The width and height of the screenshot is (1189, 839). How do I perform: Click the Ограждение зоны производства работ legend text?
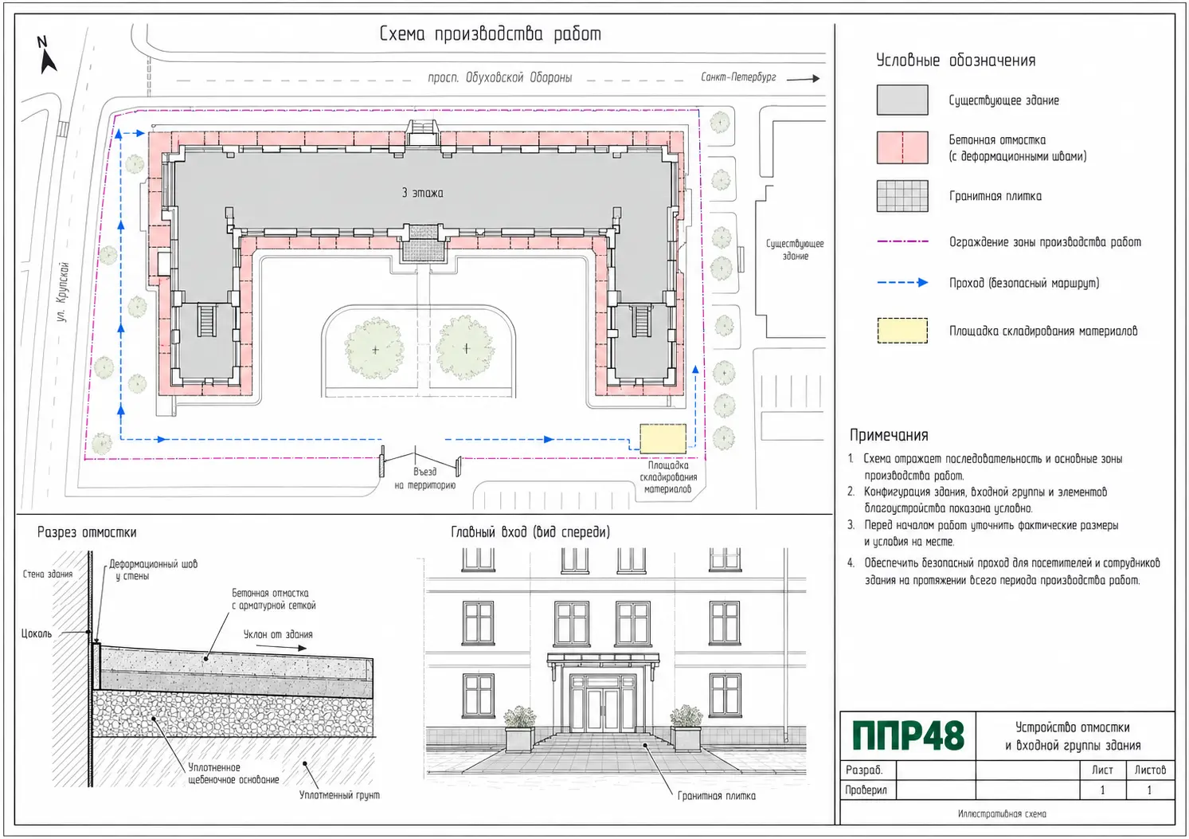click(1045, 242)
